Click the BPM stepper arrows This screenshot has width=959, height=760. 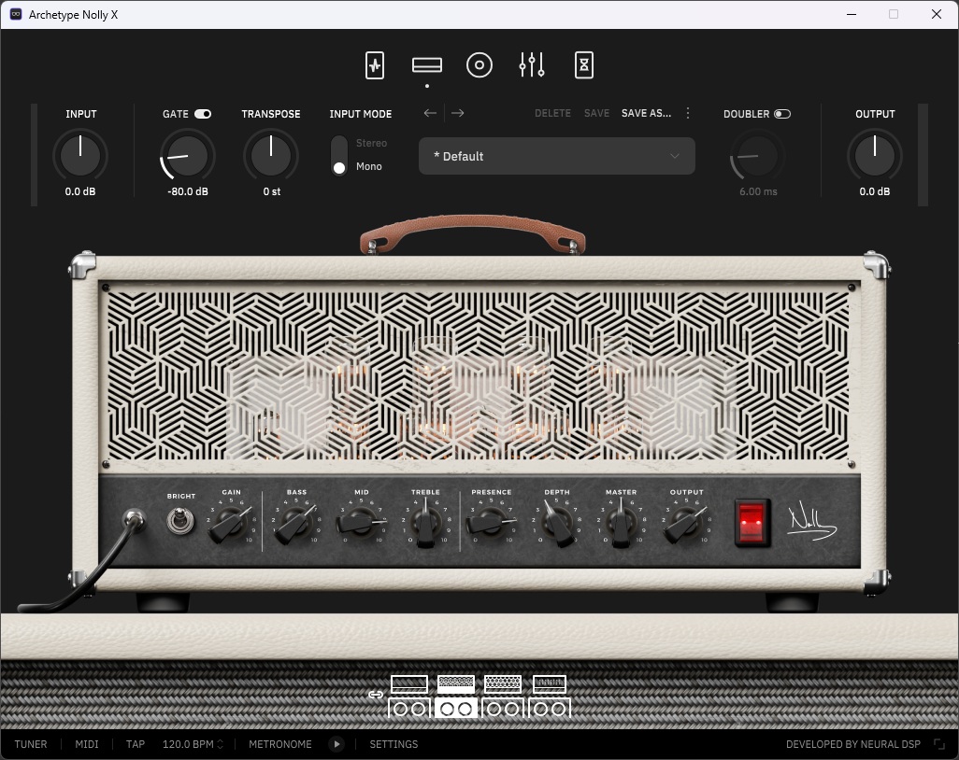coord(221,744)
